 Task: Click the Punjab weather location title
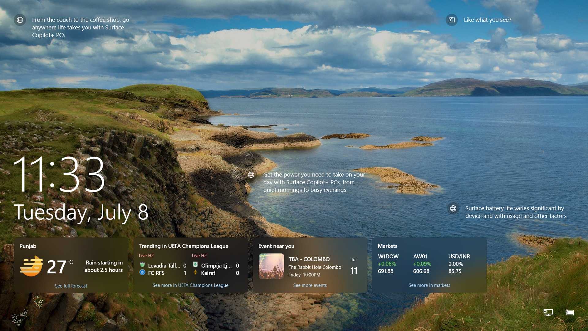(28, 246)
